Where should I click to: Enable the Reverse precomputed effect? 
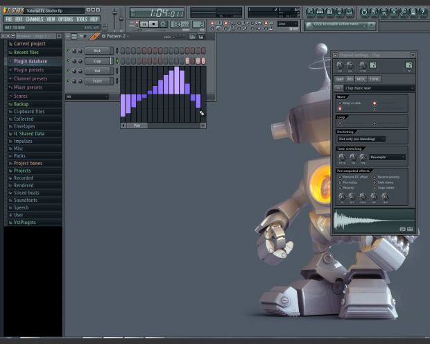pos(340,188)
